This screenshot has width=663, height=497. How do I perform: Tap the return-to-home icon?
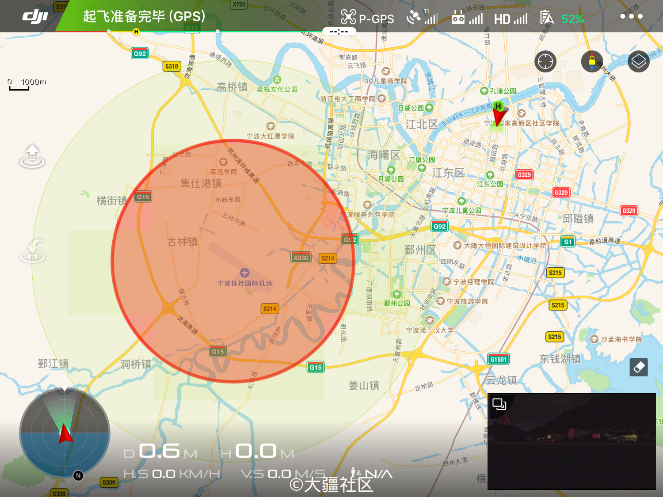click(x=32, y=250)
